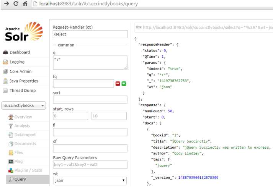Click the Plugins / Stats blocks icon
This screenshot has width=273, height=188.
pyautogui.click(x=11, y=170)
